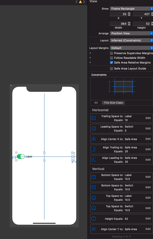
Task: Click the Align Center X constraint icon
Action: (94, 139)
